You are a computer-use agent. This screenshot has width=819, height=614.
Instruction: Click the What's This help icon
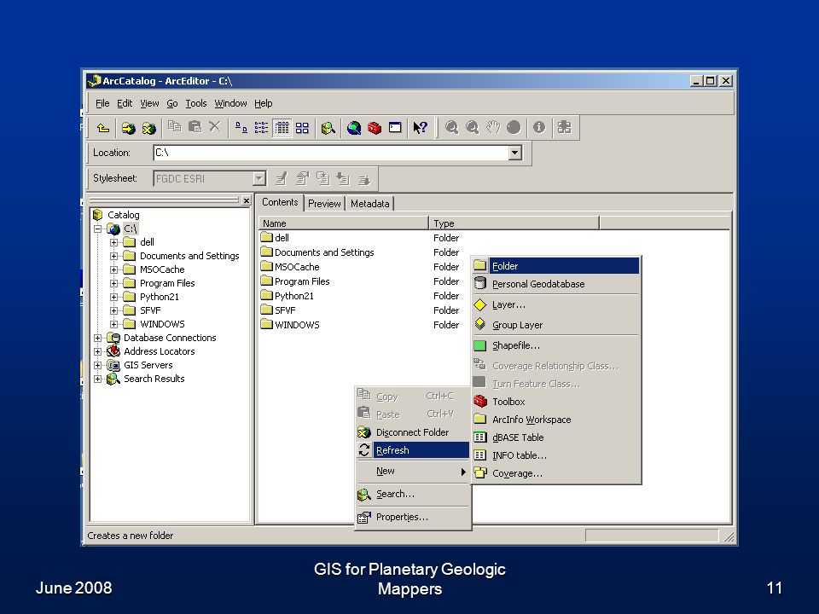[x=420, y=127]
